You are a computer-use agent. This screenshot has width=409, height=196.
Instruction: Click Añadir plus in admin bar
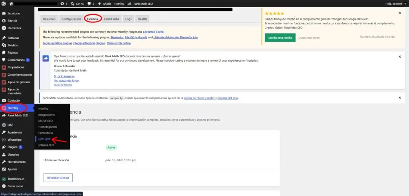point(105,4)
